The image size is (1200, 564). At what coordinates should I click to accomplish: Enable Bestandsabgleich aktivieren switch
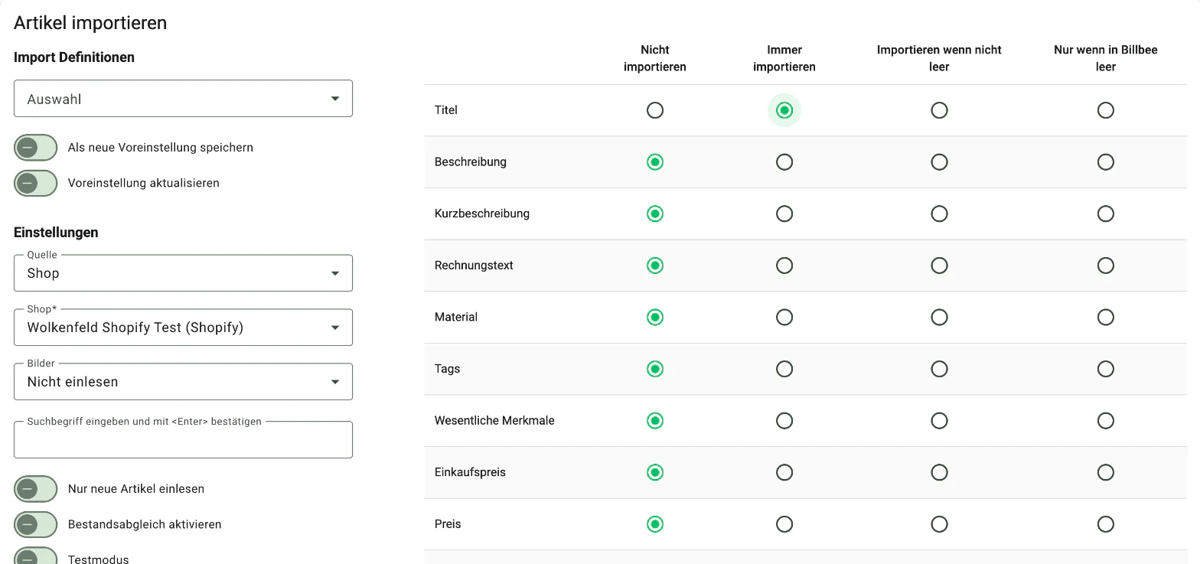tap(36, 525)
